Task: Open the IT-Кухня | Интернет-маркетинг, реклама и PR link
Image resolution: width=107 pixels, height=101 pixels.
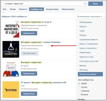Action: (43, 83)
